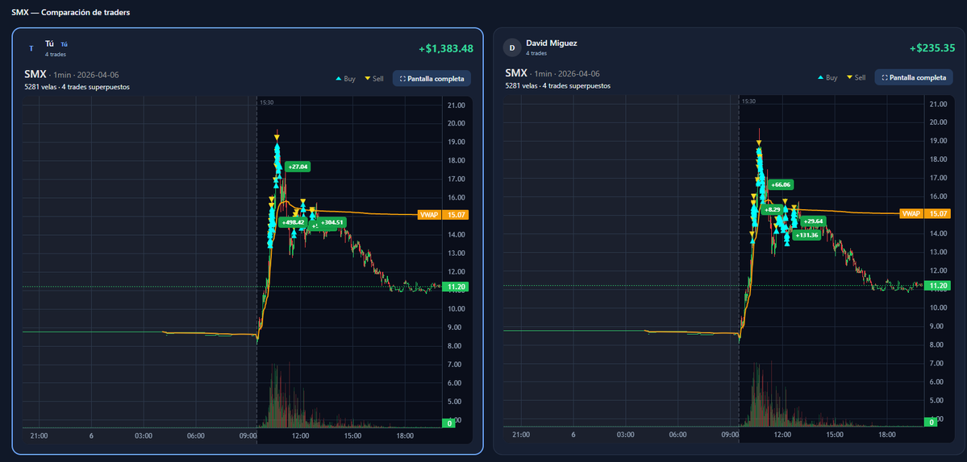Click the 7.00 price label in David Miguez's chart
Screen dimensions: 967x462
tap(938, 364)
